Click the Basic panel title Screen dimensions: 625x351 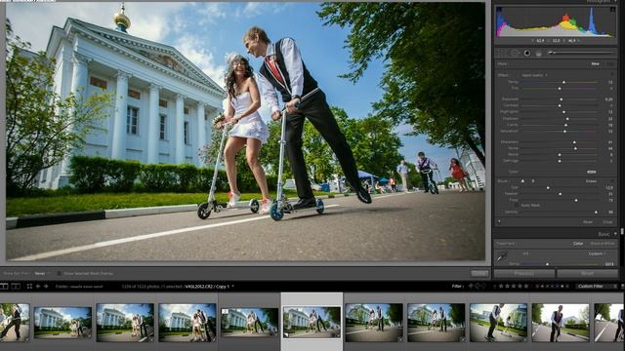point(604,234)
